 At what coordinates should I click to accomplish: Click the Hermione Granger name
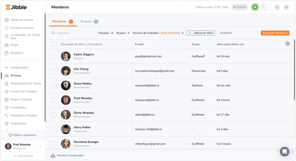86,142
